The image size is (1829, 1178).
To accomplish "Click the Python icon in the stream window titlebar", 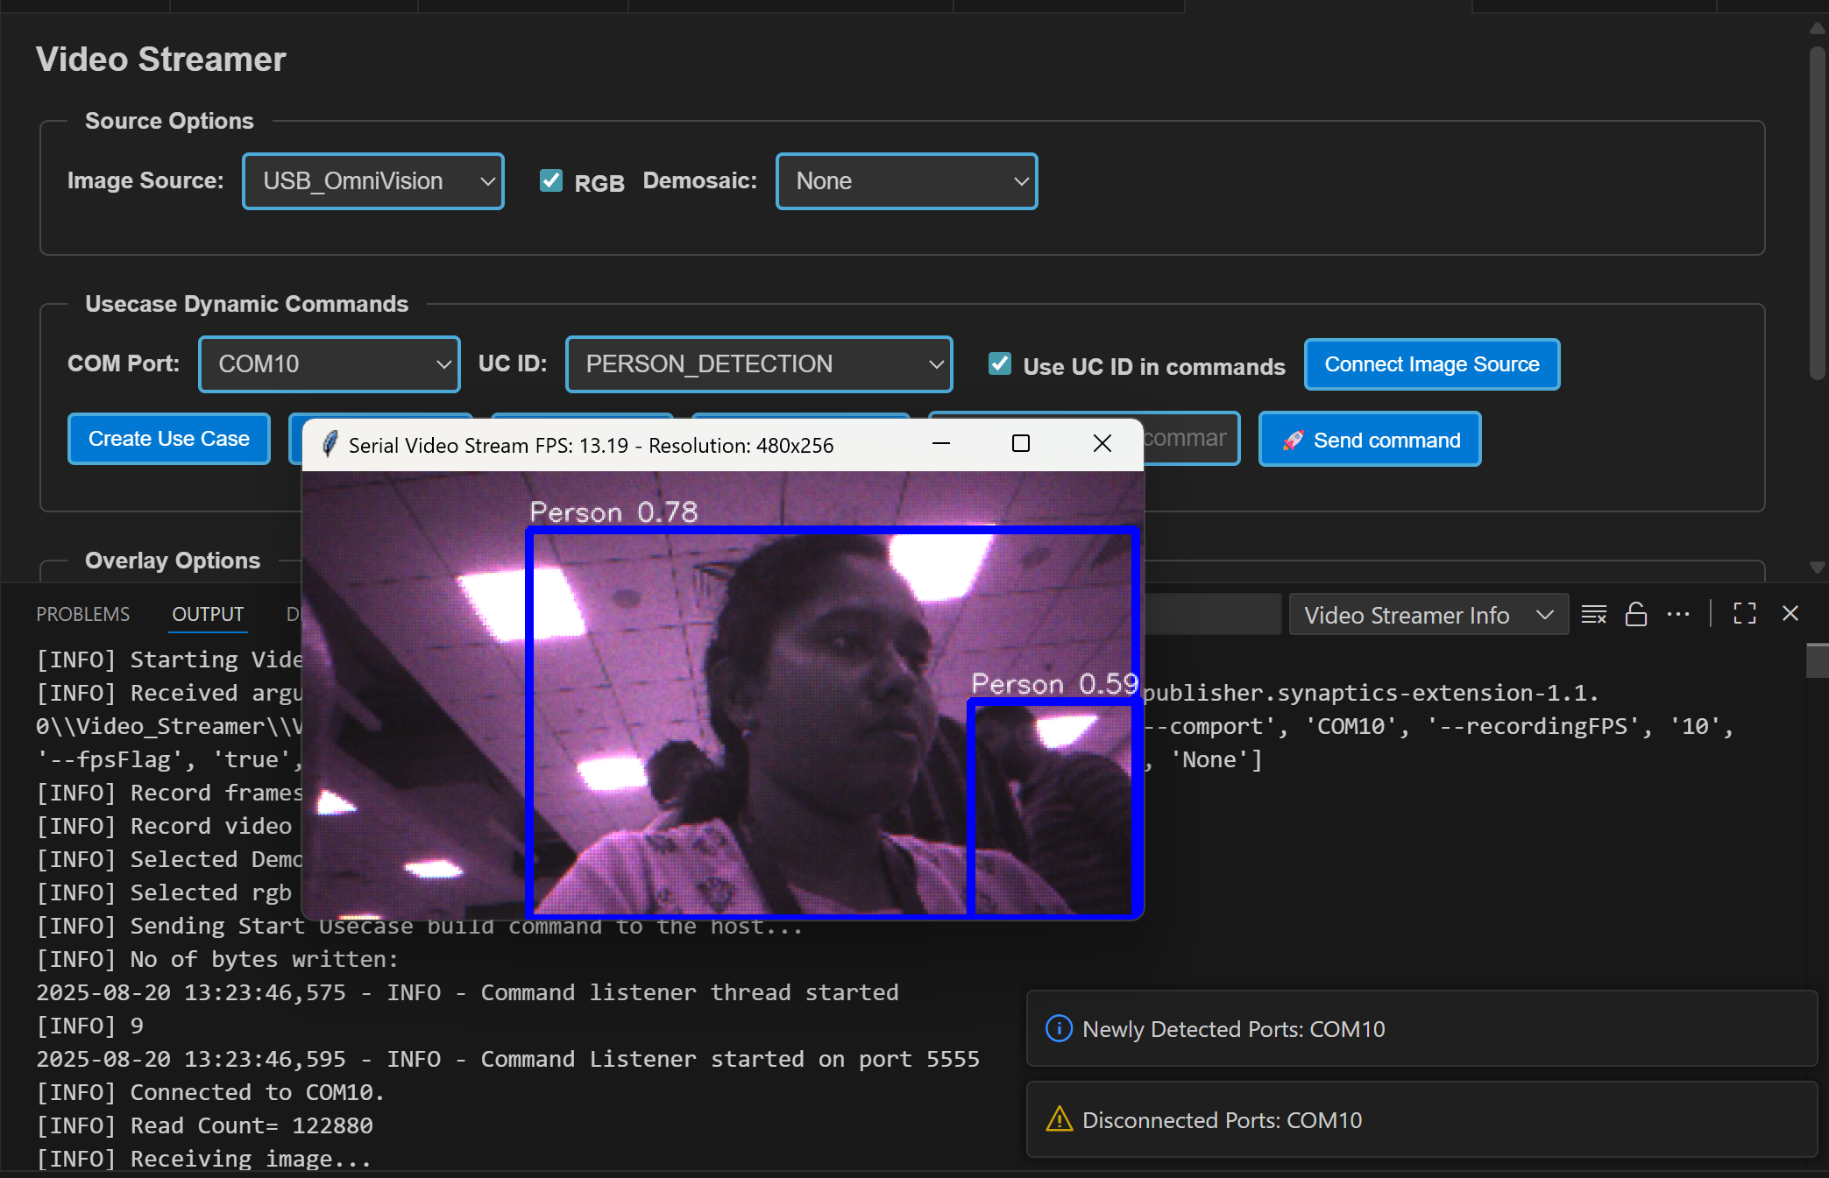I will pyautogui.click(x=329, y=445).
